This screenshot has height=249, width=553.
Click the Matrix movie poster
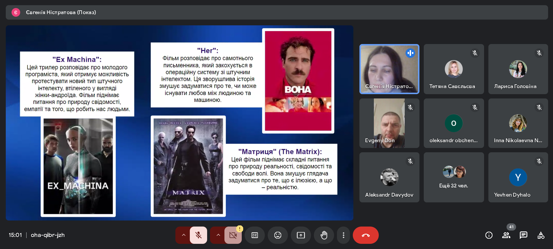pyautogui.click(x=188, y=166)
